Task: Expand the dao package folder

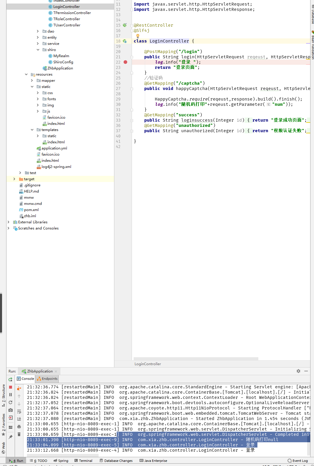Action: point(38,31)
